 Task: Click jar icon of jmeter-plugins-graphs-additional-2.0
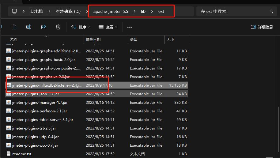tap(8, 51)
